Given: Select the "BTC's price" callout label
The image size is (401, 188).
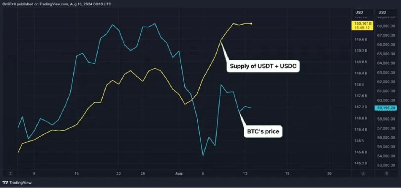Looking at the screenshot, I should pos(263,131).
